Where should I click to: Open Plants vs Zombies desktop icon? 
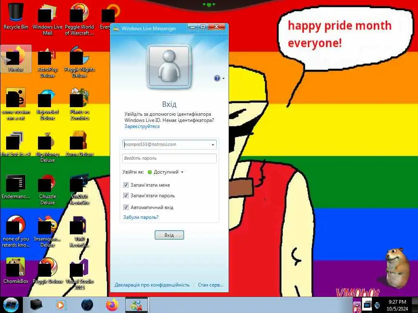pos(79,104)
